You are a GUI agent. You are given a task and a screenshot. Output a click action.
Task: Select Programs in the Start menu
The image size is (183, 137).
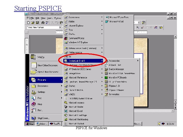click(46, 80)
